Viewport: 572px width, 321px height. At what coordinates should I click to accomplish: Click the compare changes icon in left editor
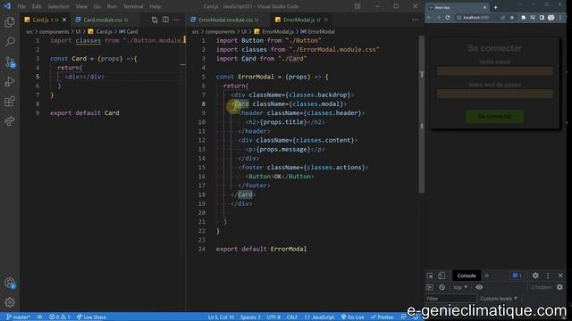(x=155, y=20)
